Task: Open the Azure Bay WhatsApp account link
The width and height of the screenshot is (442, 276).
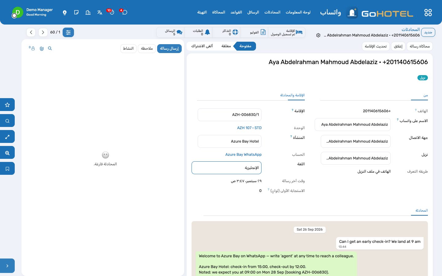Action: coord(243,155)
